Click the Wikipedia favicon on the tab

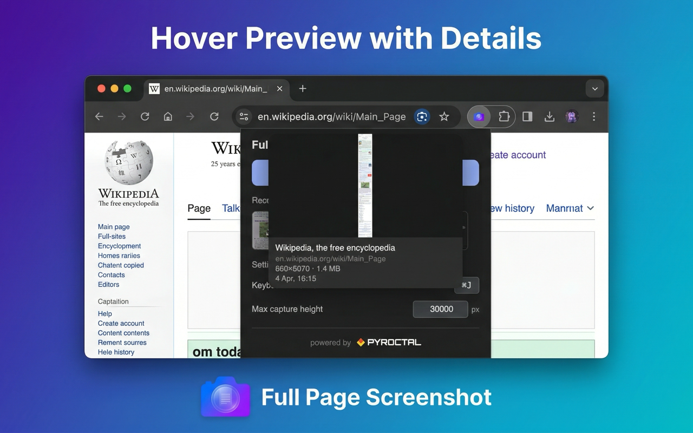coord(154,89)
